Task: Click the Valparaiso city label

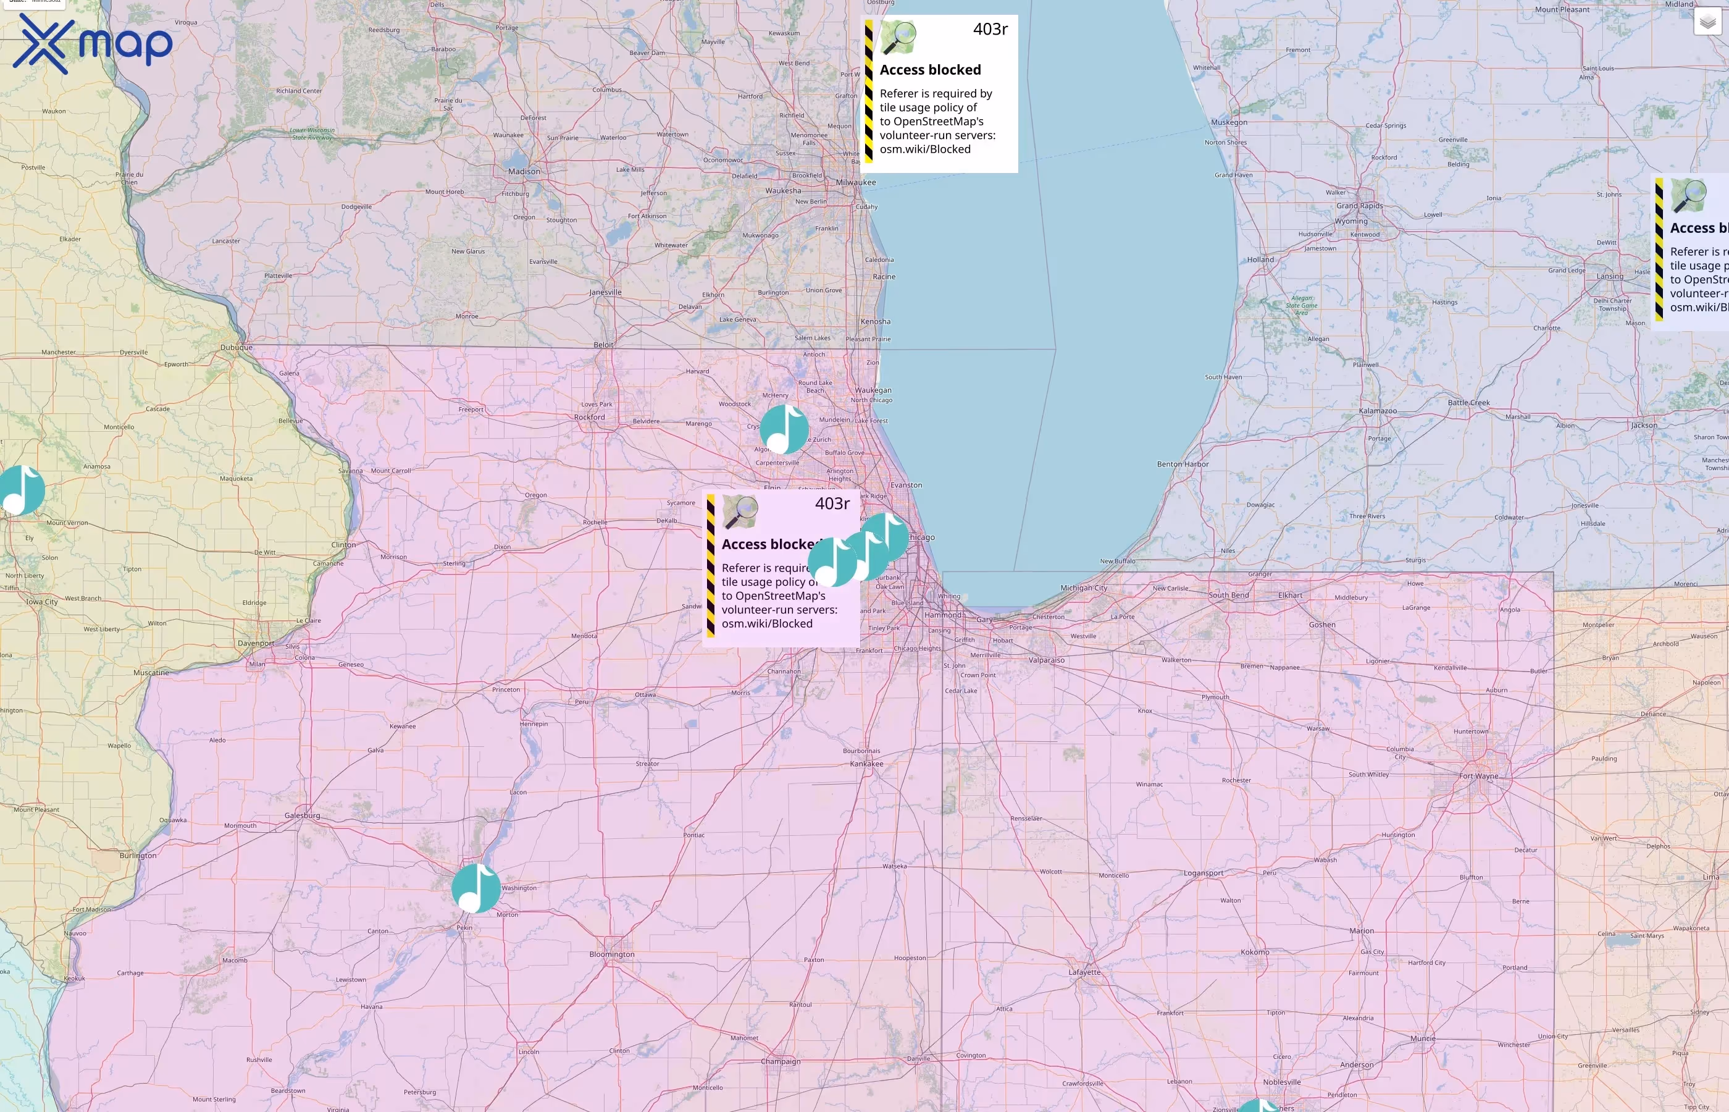Action: pyautogui.click(x=1046, y=660)
